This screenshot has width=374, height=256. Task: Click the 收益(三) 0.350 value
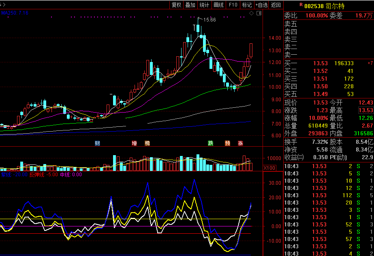(x=321, y=157)
